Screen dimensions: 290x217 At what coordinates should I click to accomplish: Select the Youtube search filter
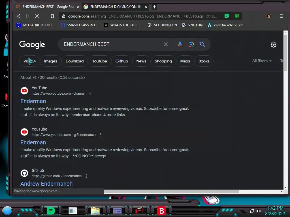(x=99, y=61)
